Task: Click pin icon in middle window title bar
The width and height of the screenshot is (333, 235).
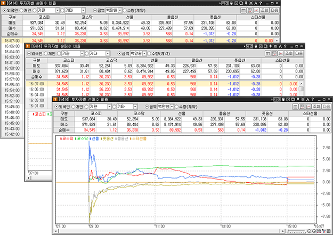Action: coord(270,46)
